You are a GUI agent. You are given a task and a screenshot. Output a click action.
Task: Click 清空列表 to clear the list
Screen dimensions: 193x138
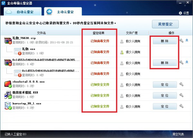(x=178, y=134)
